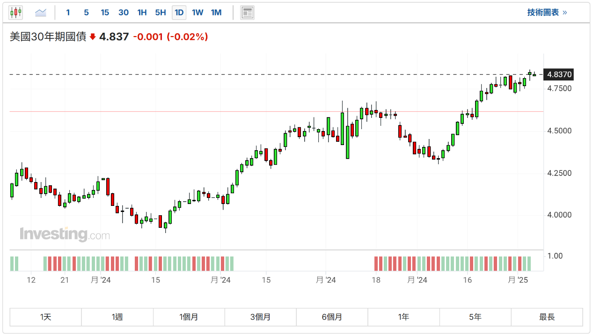The height and width of the screenshot is (336, 593).
Task: Click the red down arrow price indicator
Action: [93, 37]
